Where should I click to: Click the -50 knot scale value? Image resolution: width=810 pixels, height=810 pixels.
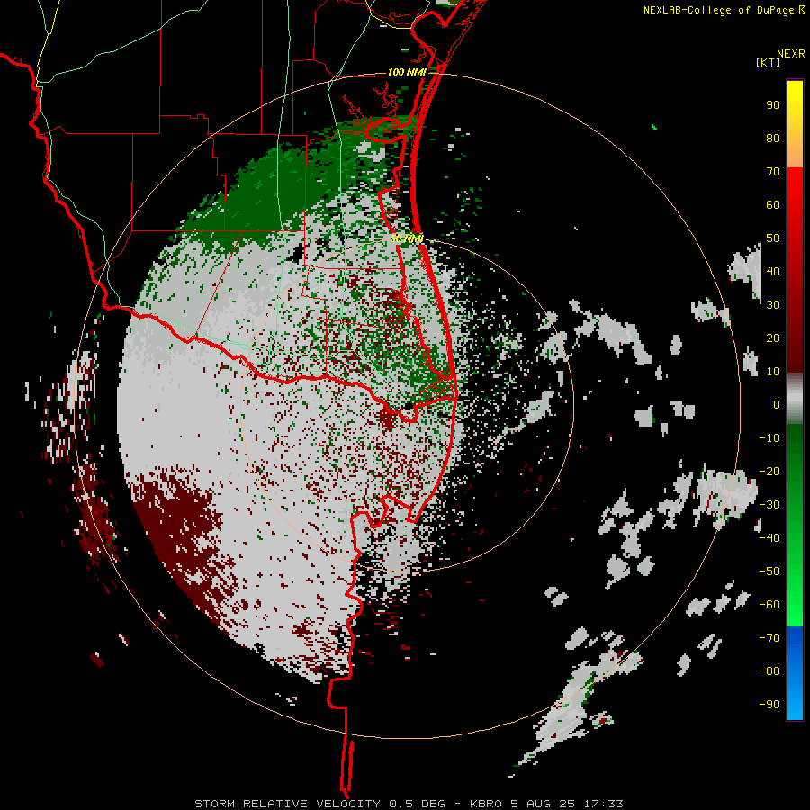tap(769, 571)
